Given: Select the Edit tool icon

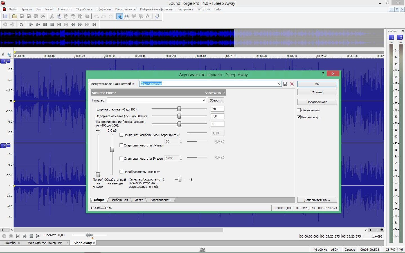Looking at the screenshot, I should (x=120, y=16).
